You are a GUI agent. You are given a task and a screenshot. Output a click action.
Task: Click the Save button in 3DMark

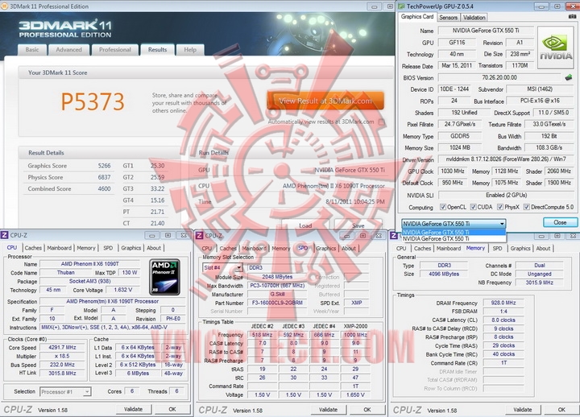pyautogui.click(x=358, y=225)
